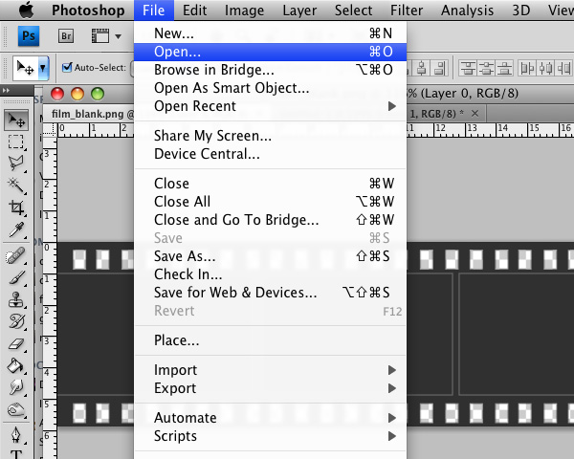Open the Move tool preset picker dropdown

point(42,69)
